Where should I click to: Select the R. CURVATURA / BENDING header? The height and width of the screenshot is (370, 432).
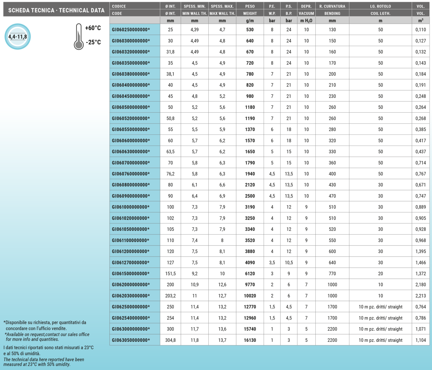[332, 10]
